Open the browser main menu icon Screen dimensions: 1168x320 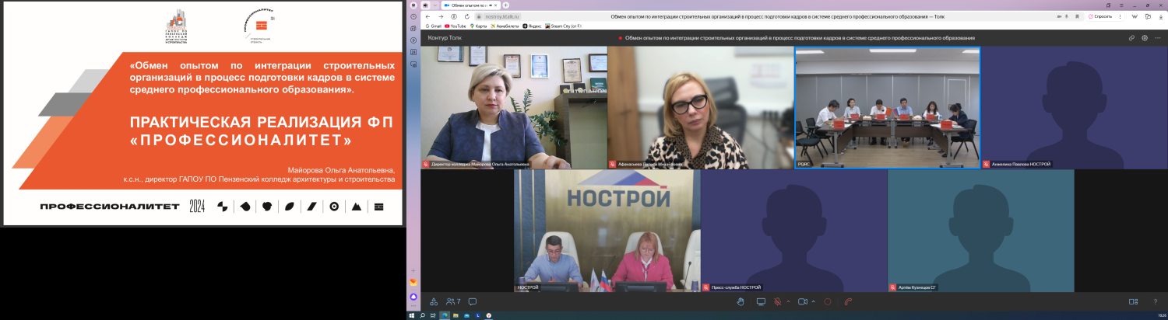[1121, 5]
